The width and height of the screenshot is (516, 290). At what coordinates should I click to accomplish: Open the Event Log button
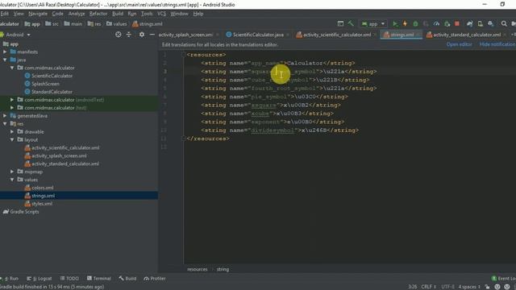point(503,279)
